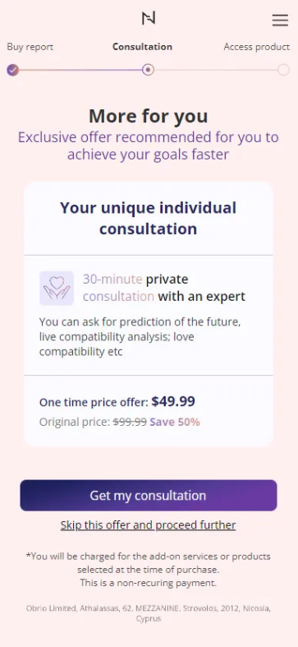
Task: Click Skip this offer and proceed further
Action: pyautogui.click(x=149, y=525)
